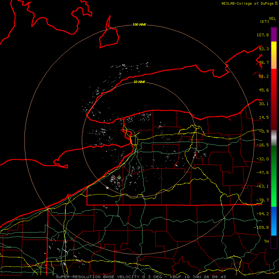Click the -16.5 velocity scale value
This screenshot has width=279, height=279.
tap(263, 145)
